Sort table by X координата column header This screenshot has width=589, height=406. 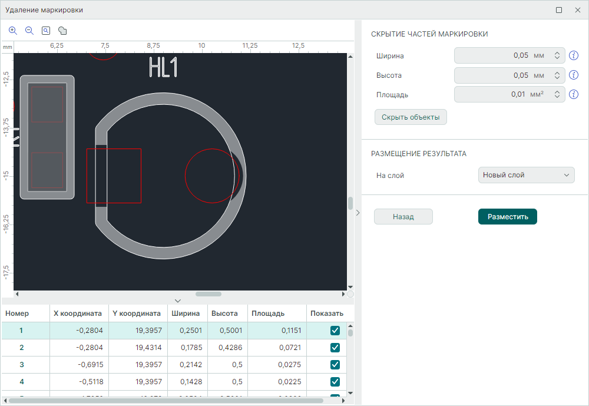pos(77,313)
